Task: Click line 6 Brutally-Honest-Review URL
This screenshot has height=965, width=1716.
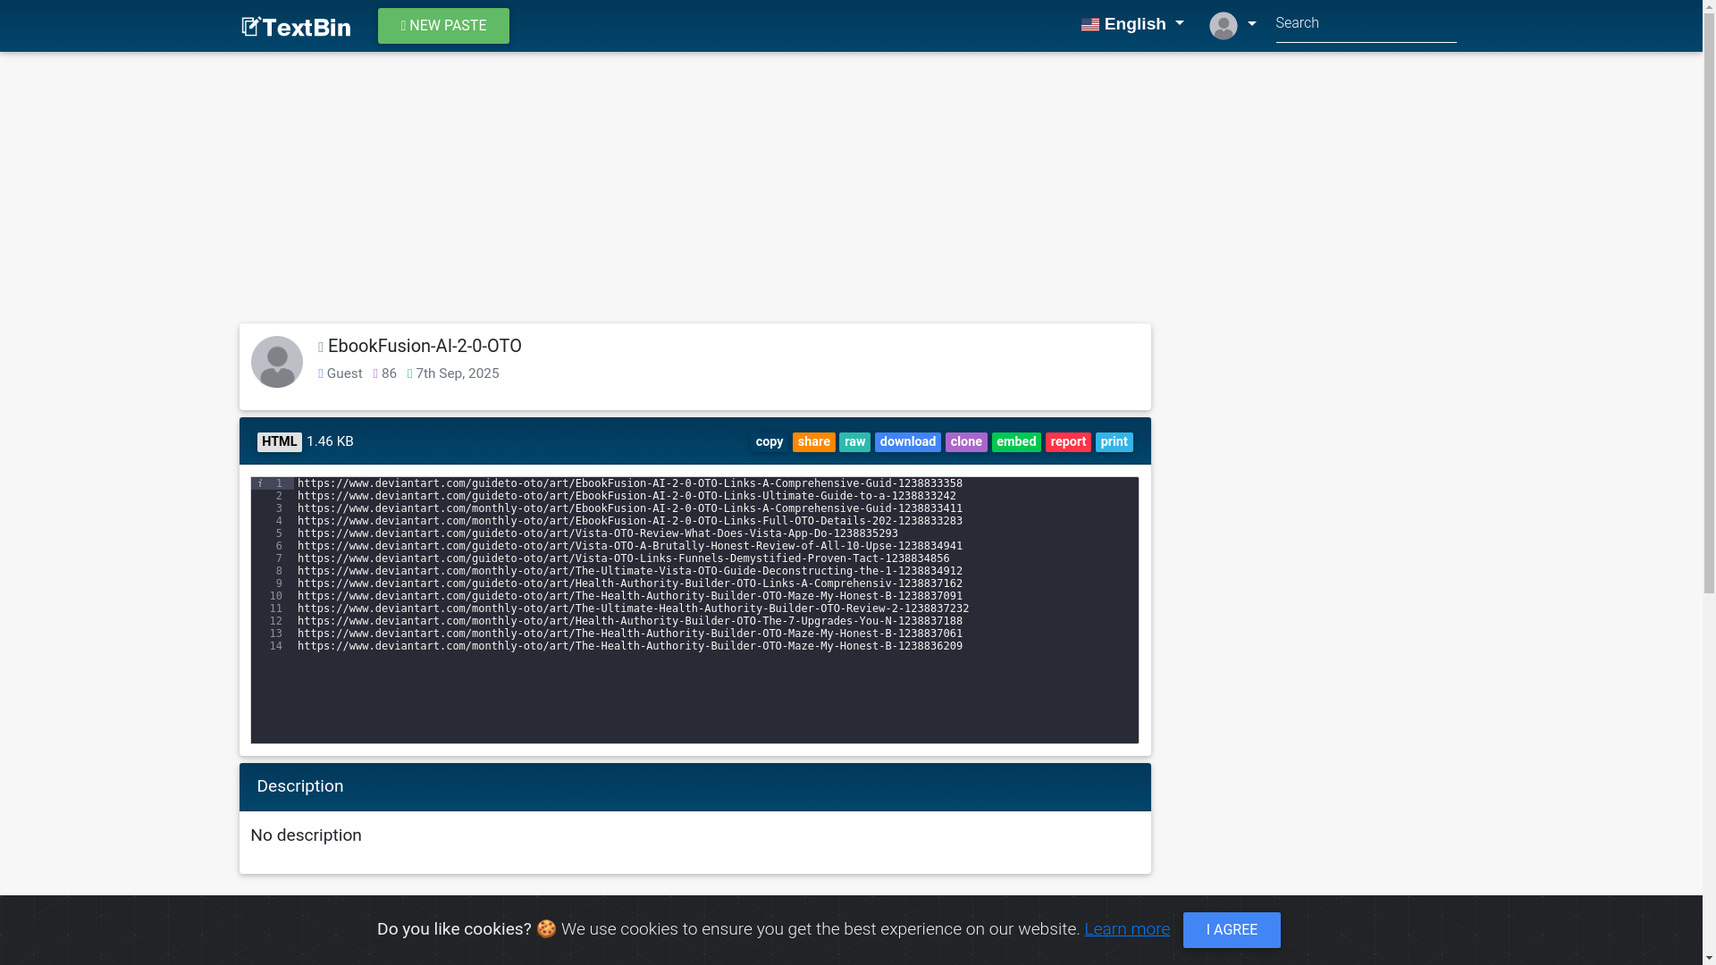Action: (630, 546)
